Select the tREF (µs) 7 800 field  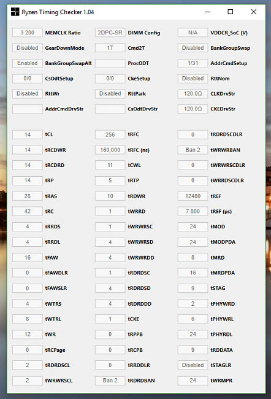tap(193, 211)
